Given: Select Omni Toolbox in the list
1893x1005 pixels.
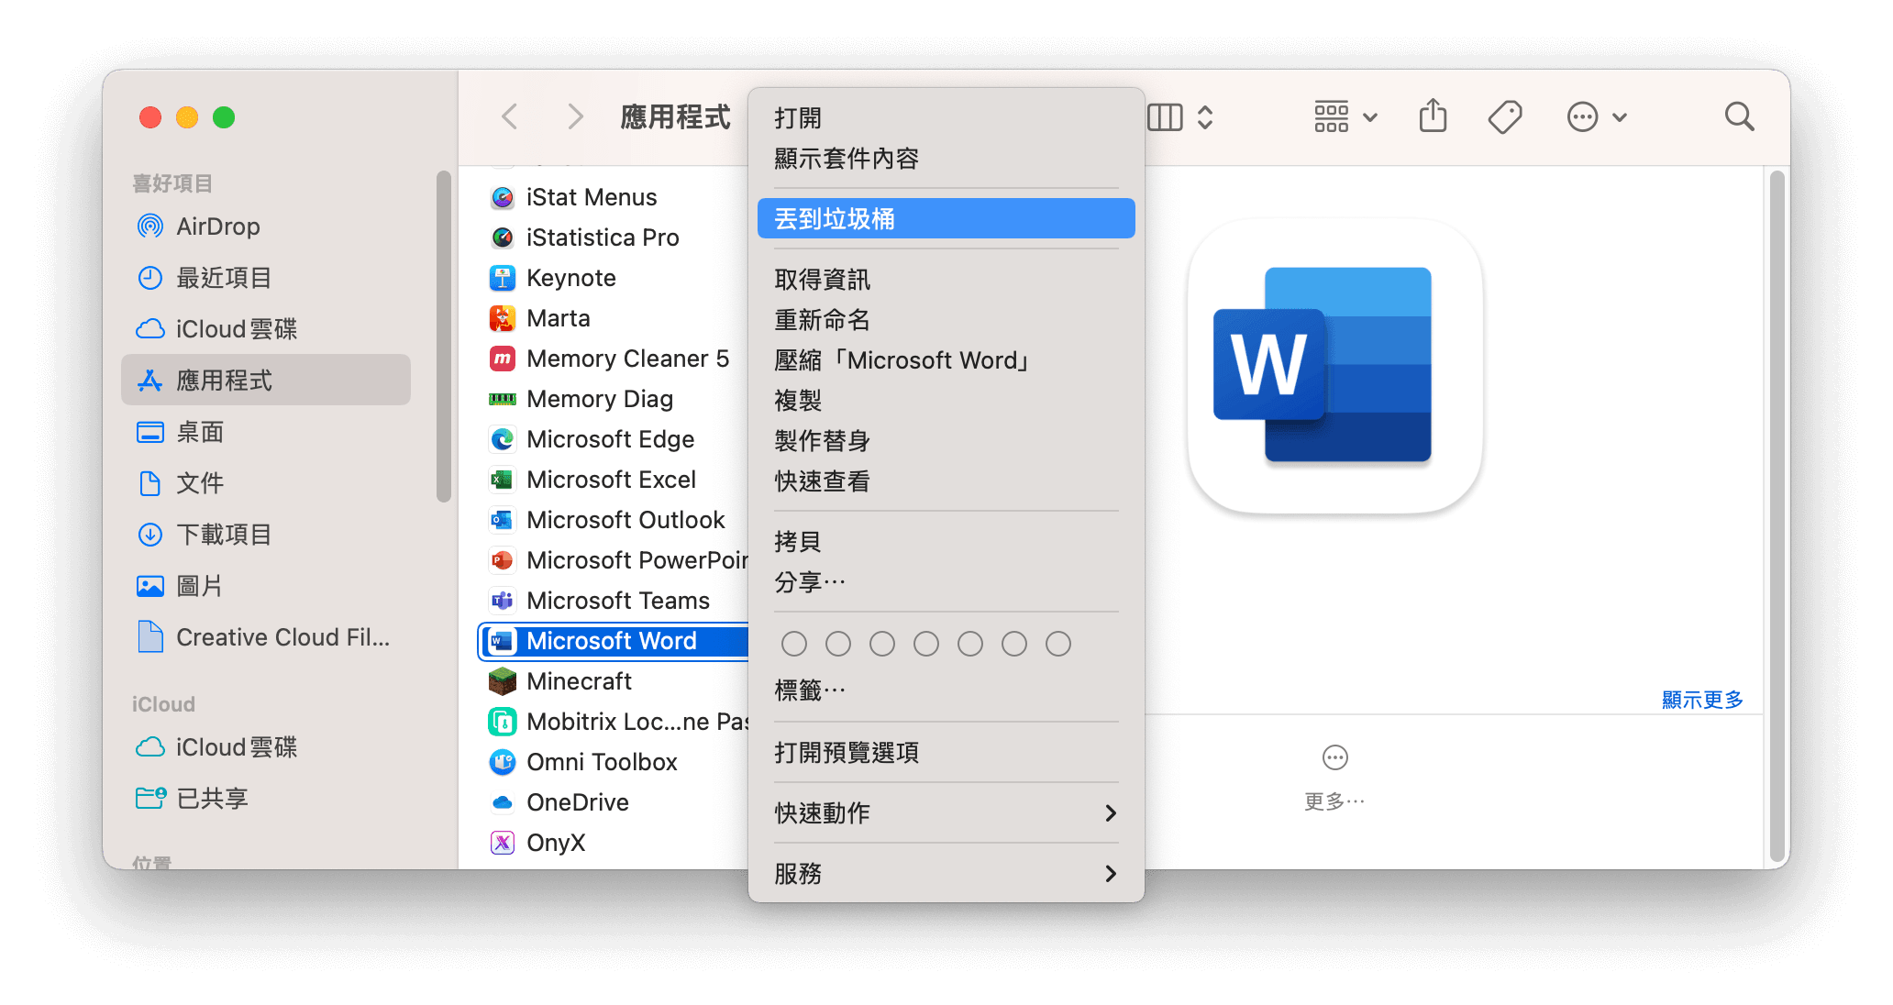Looking at the screenshot, I should pos(614,762).
